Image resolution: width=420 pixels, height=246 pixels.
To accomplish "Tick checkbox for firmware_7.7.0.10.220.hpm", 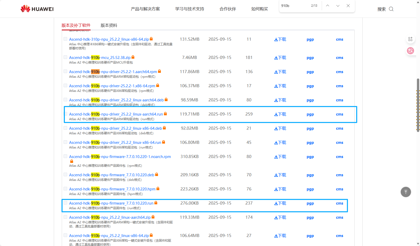I will coord(65,189).
